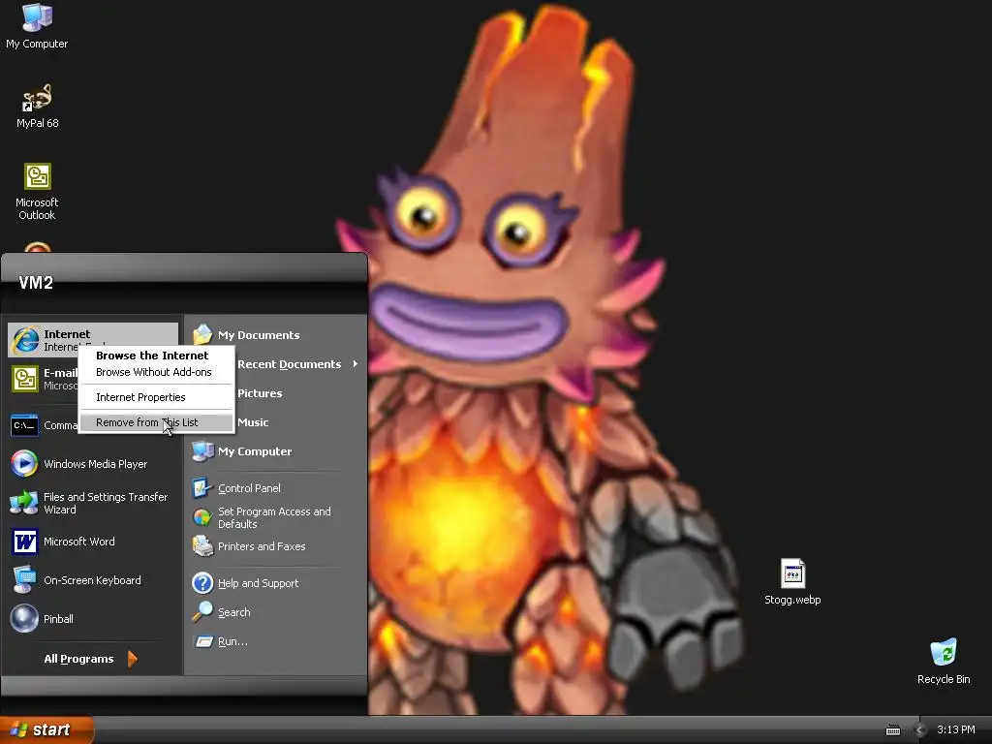Click the E-mail Outlook icon in Start menu
The width and height of the screenshot is (992, 744).
(x=25, y=379)
